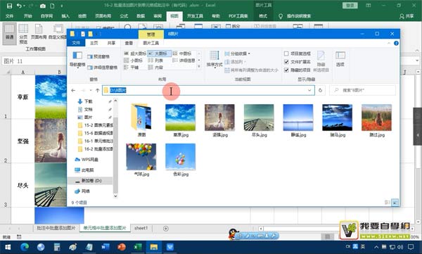Open the Explorer 图片工具 tab
The height and width of the screenshot is (254, 422).
[151, 43]
